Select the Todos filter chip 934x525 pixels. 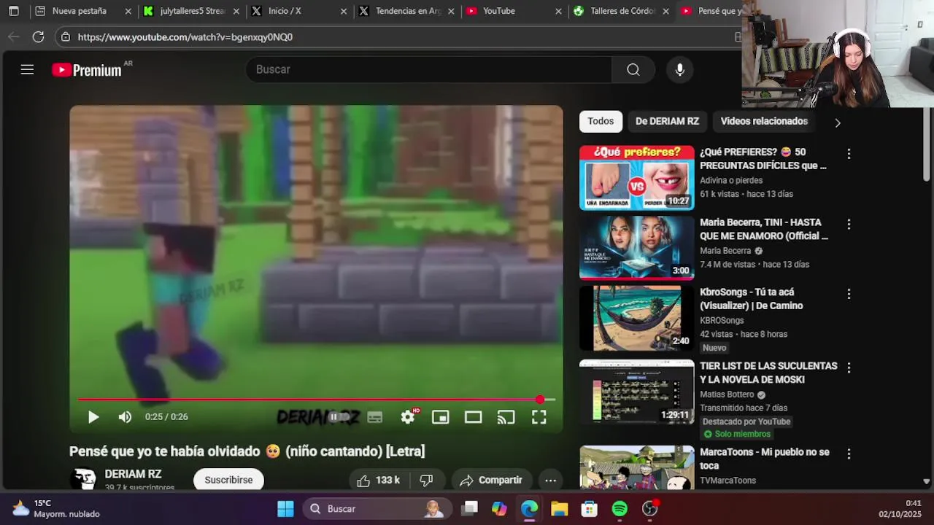tap(601, 121)
